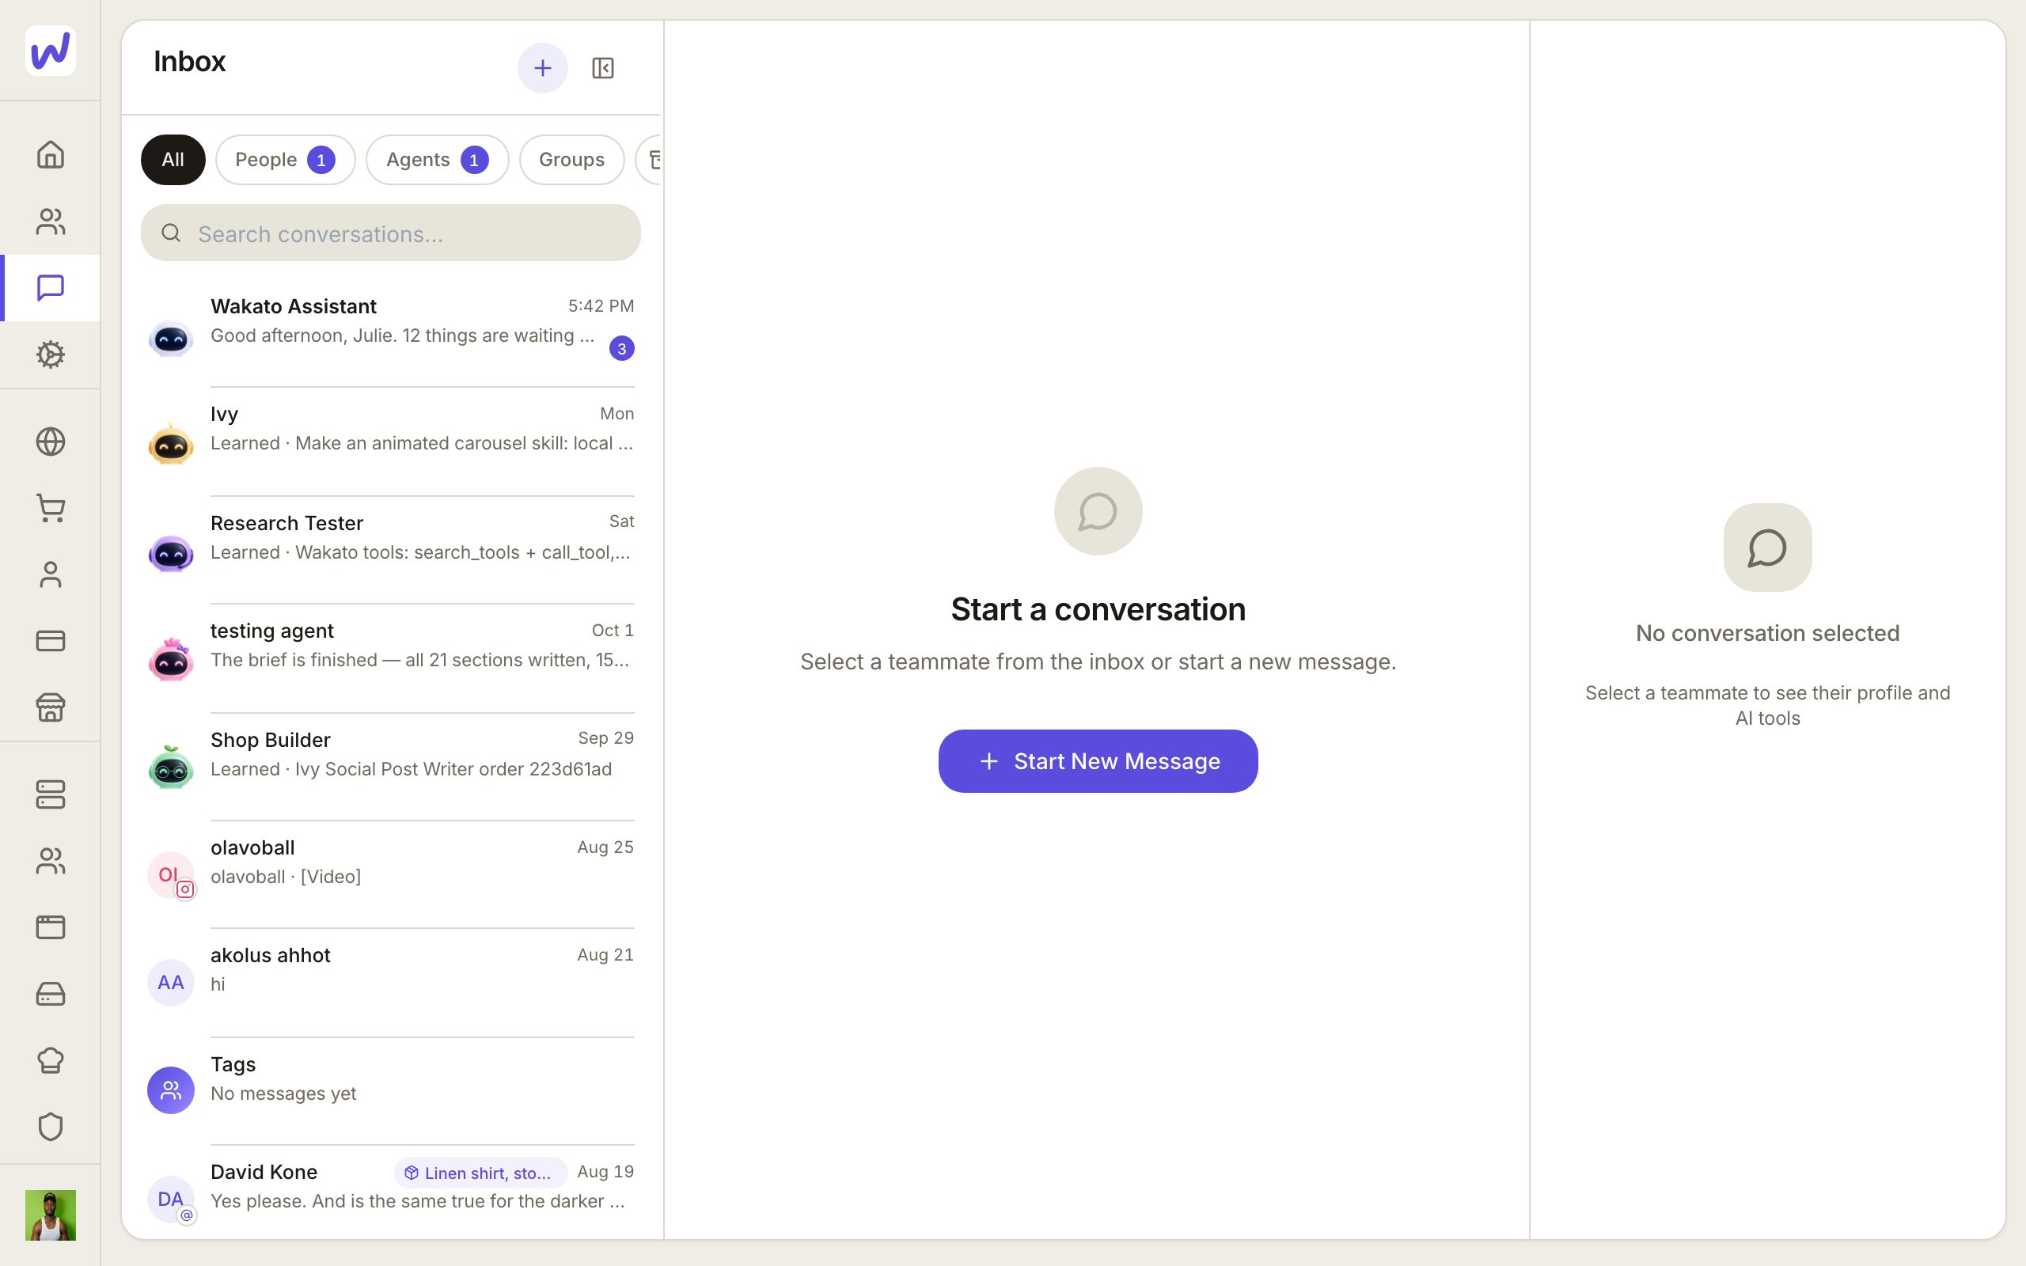Open the akolus ahhot conversation

(390, 982)
